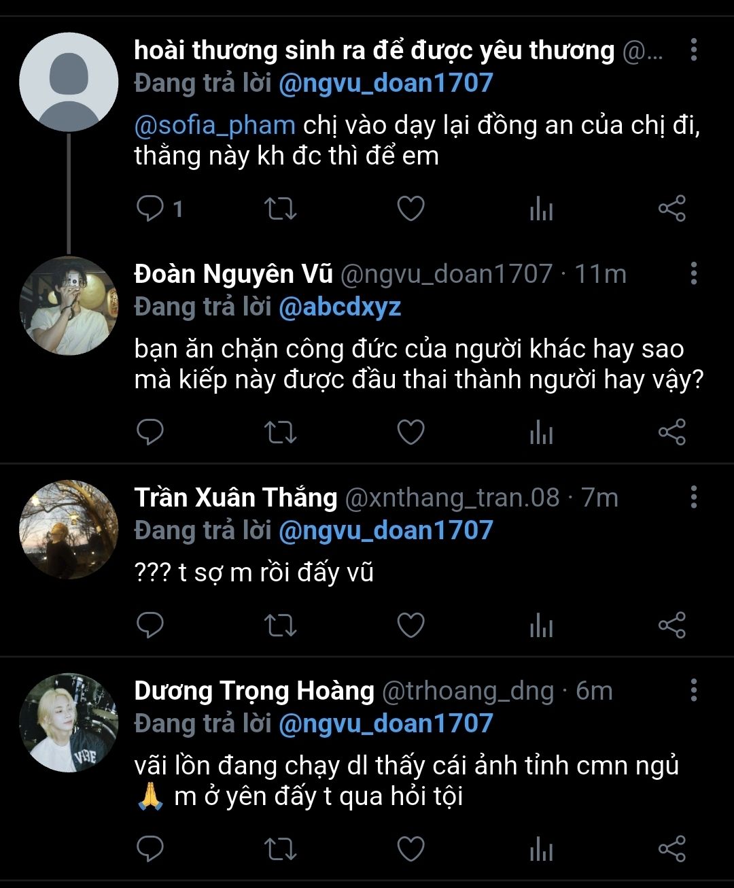Screen dimensions: 734x888
Task: Like hoài thương's tweet mentioning @sofia_pham
Action: pyautogui.click(x=410, y=209)
